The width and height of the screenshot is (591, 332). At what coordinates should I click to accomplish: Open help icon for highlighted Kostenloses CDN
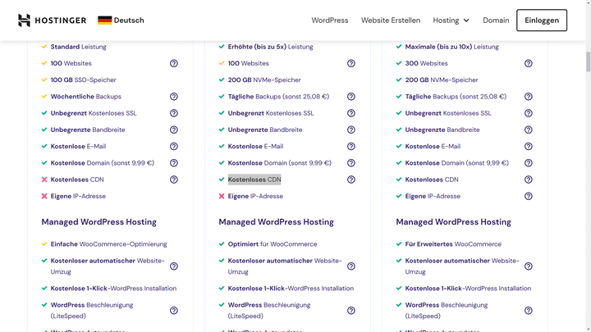(x=351, y=180)
